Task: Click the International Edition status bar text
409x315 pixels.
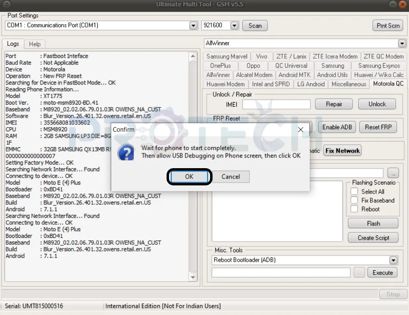Action: click(x=163, y=306)
